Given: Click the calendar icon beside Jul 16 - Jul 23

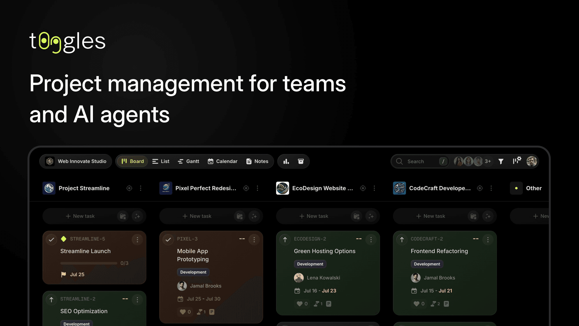Looking at the screenshot, I should coord(297,291).
